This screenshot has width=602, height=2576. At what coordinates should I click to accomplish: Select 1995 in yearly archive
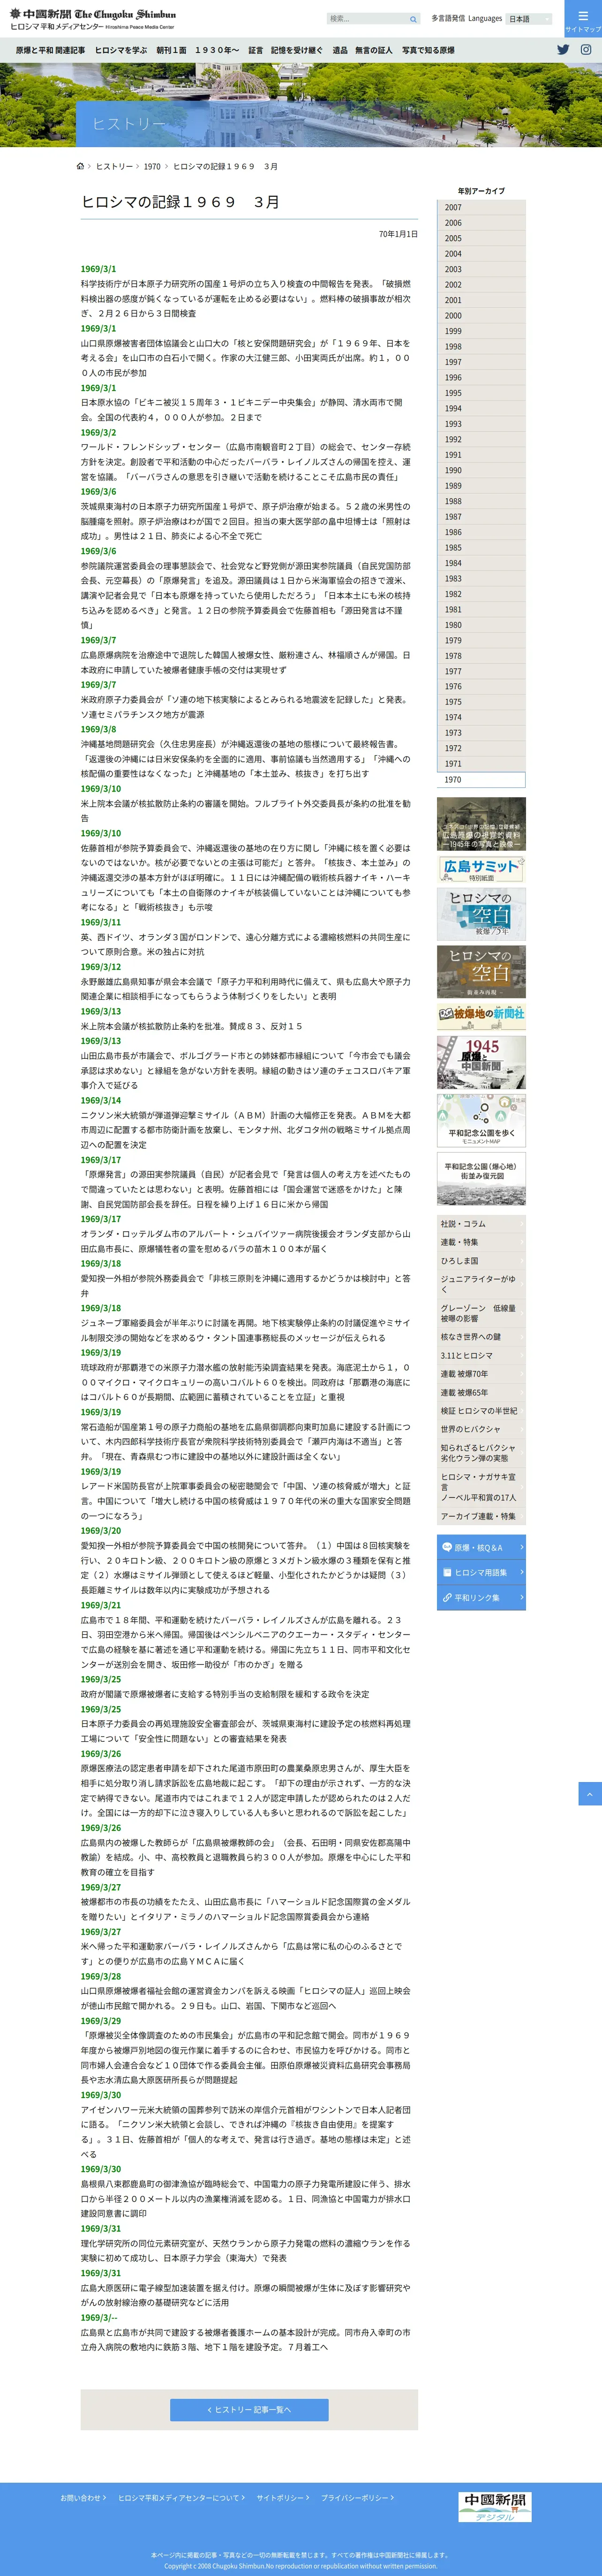tap(481, 393)
